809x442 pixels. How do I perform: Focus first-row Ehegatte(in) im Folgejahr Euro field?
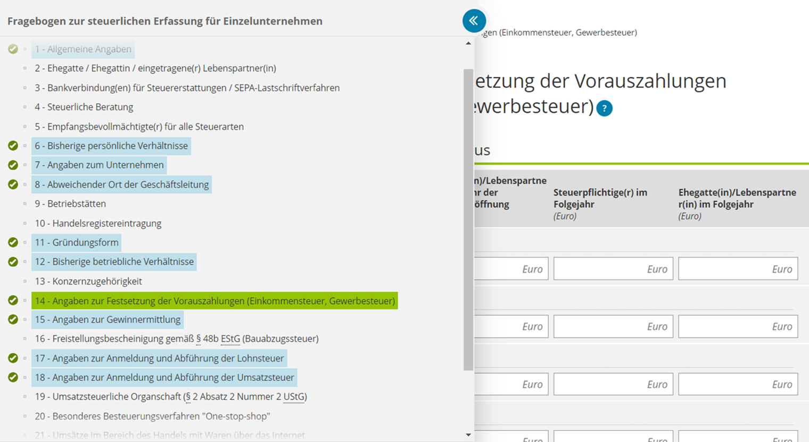(x=738, y=268)
